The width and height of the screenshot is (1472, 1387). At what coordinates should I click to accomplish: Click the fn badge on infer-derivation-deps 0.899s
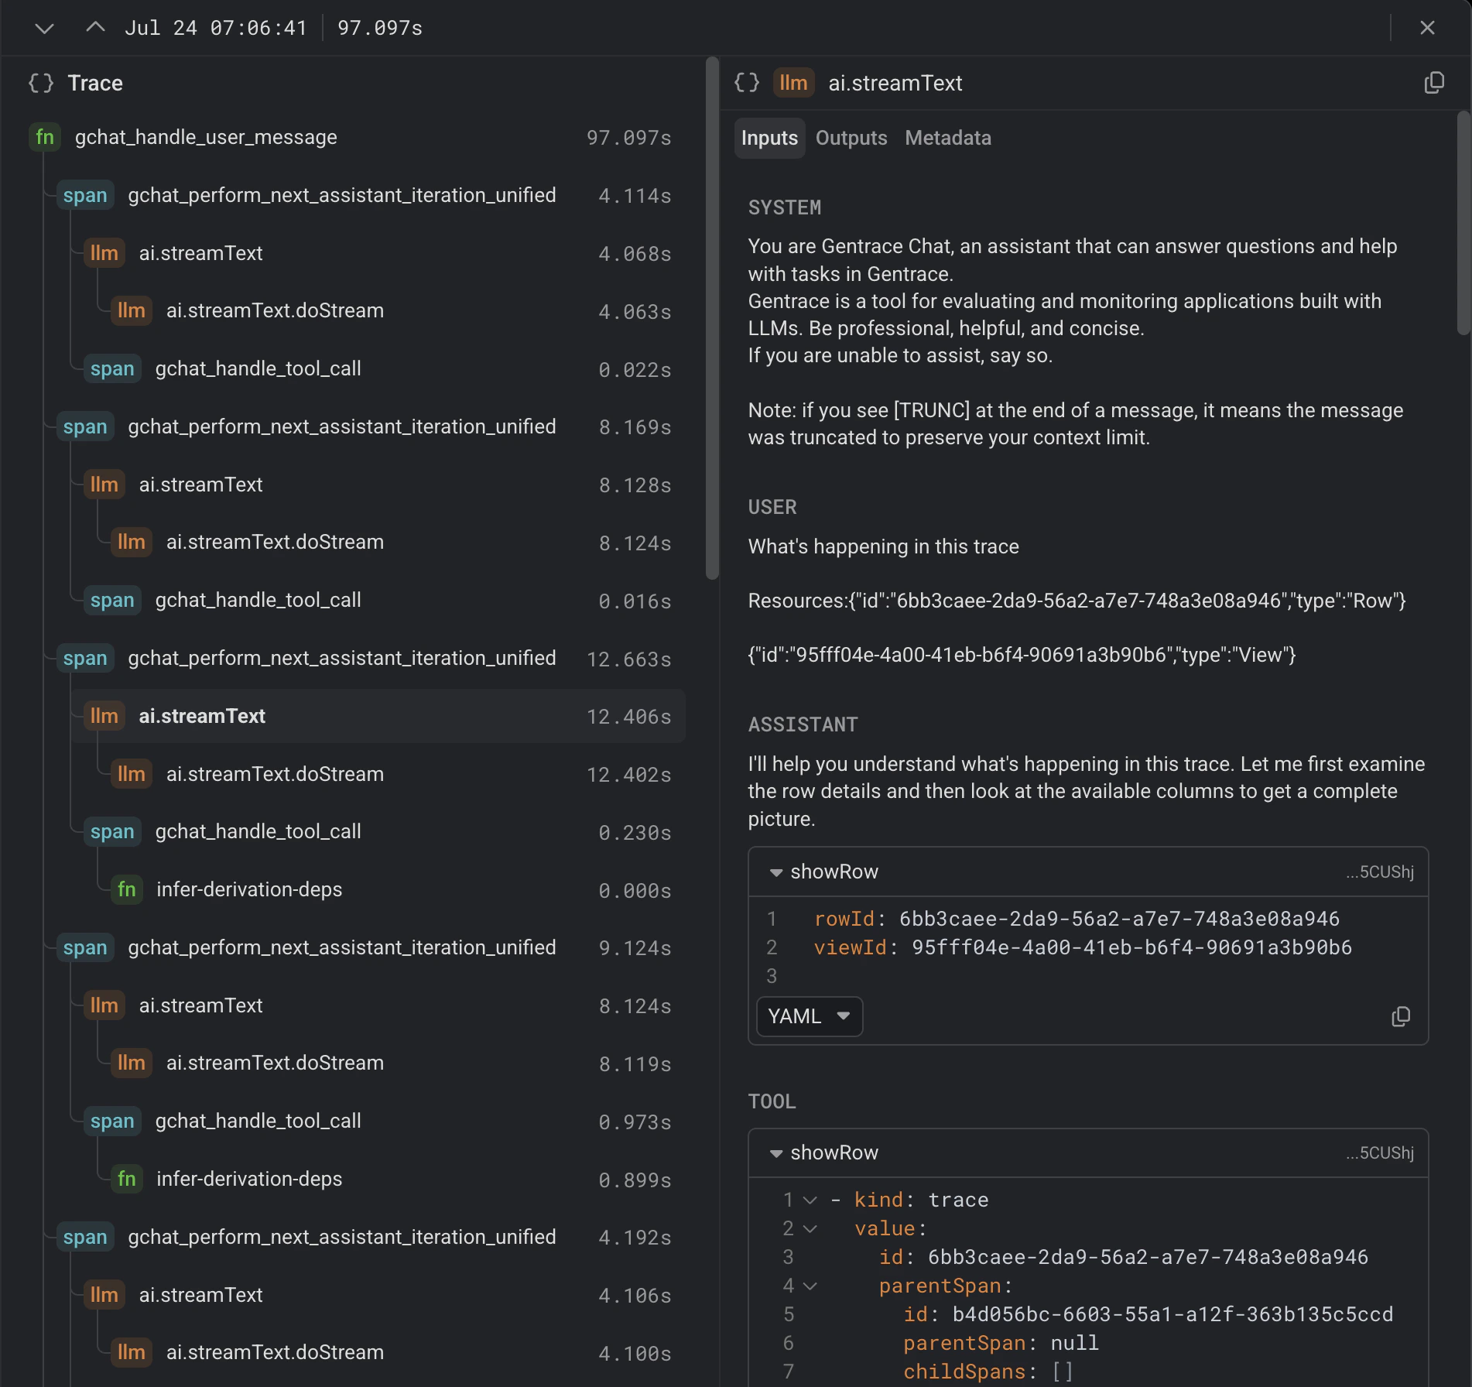[127, 1179]
